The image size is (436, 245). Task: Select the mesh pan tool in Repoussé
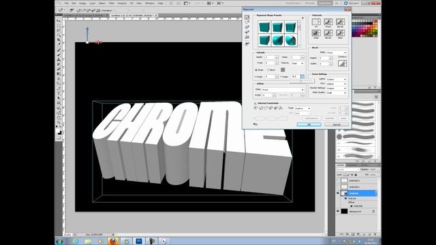click(247, 27)
